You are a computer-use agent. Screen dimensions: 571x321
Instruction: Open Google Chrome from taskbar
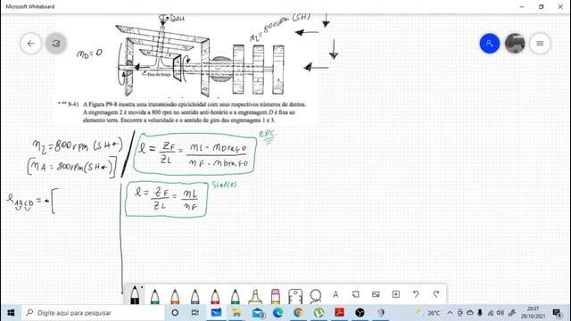(298, 313)
